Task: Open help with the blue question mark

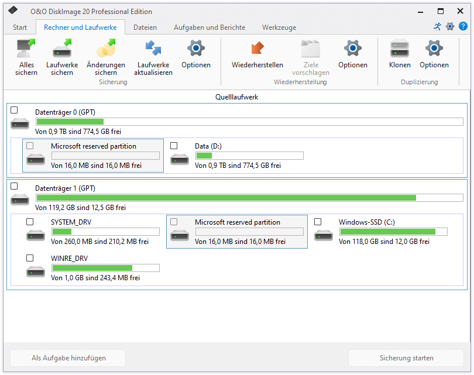Action: point(463,26)
